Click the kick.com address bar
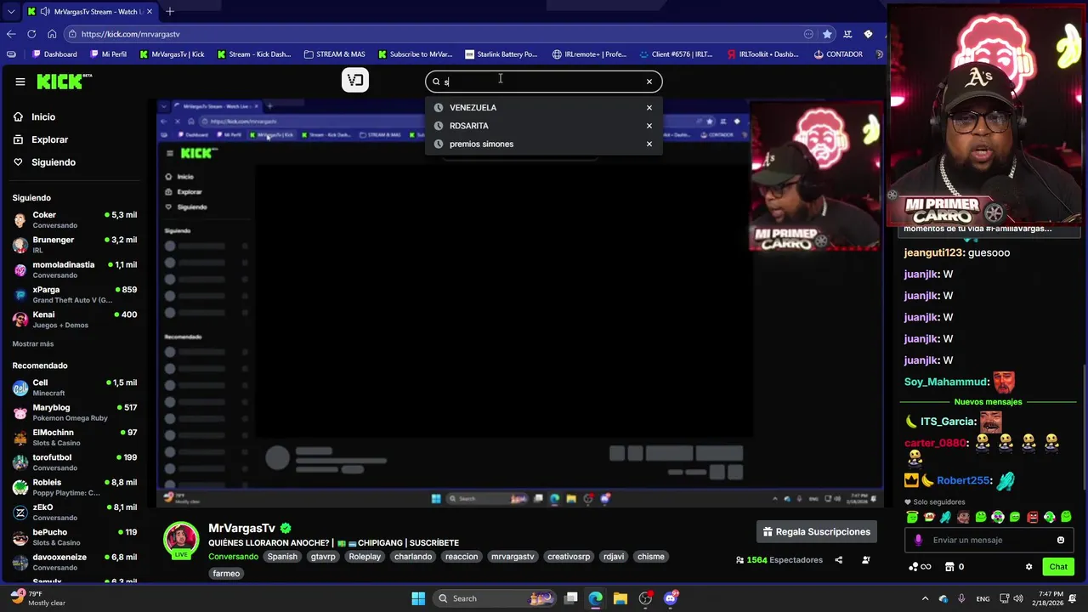 click(x=442, y=34)
